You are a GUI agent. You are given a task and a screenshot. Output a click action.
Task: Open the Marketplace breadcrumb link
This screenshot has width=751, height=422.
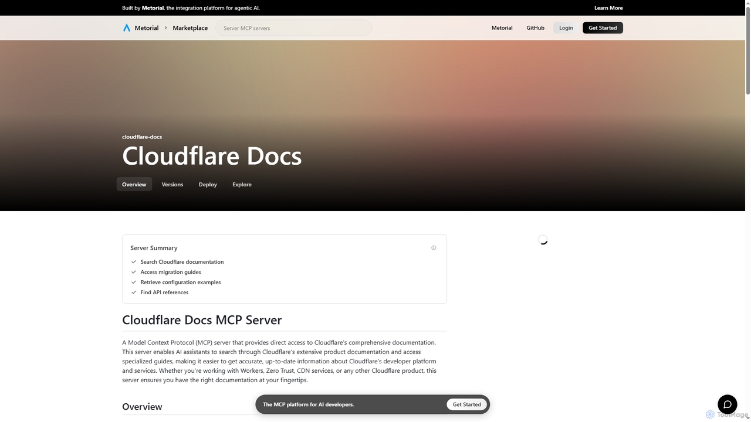click(x=190, y=28)
